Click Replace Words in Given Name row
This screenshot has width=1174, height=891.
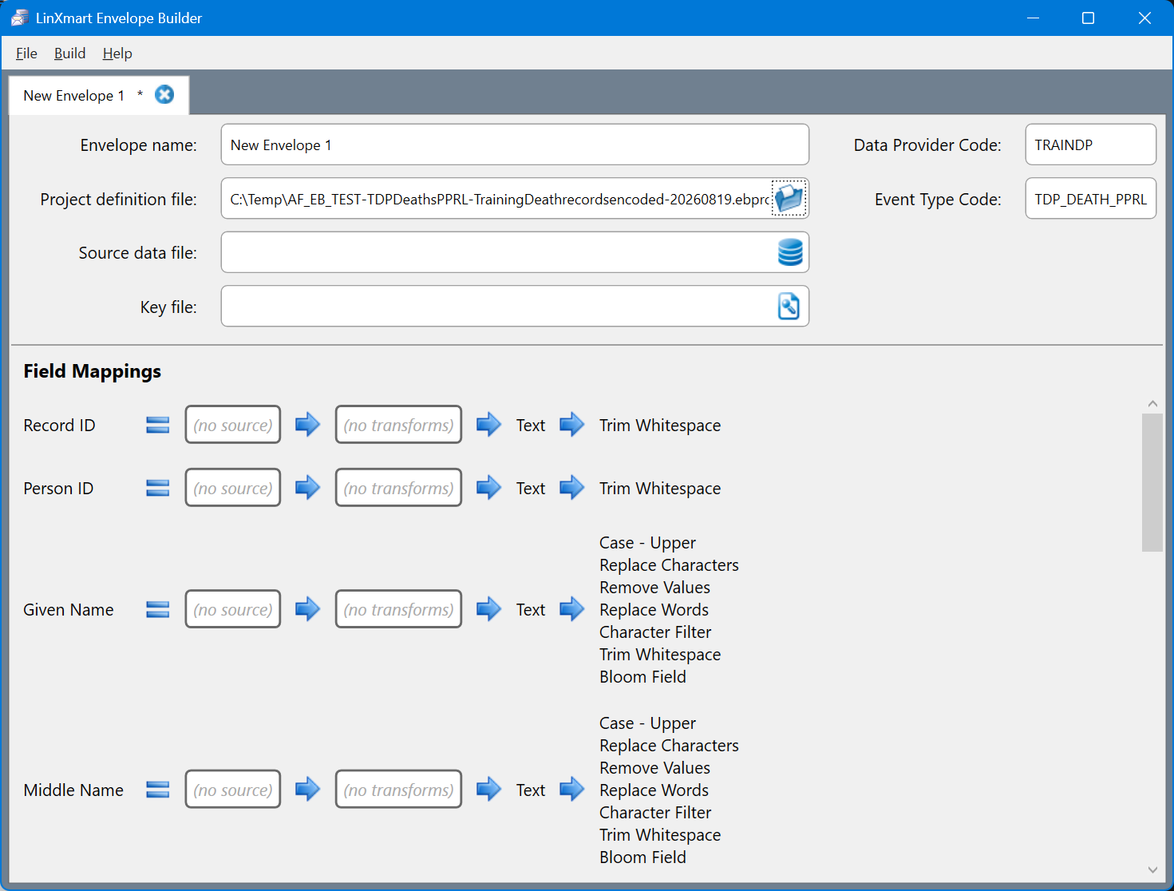(x=654, y=610)
